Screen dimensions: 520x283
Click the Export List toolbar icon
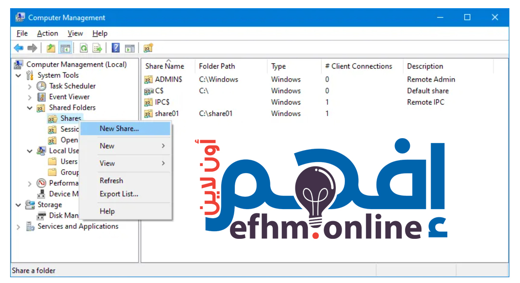[x=98, y=48]
